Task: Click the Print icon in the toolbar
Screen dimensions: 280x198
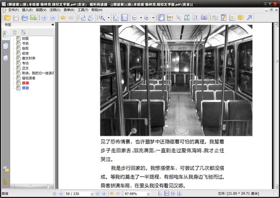Action: click(25, 18)
